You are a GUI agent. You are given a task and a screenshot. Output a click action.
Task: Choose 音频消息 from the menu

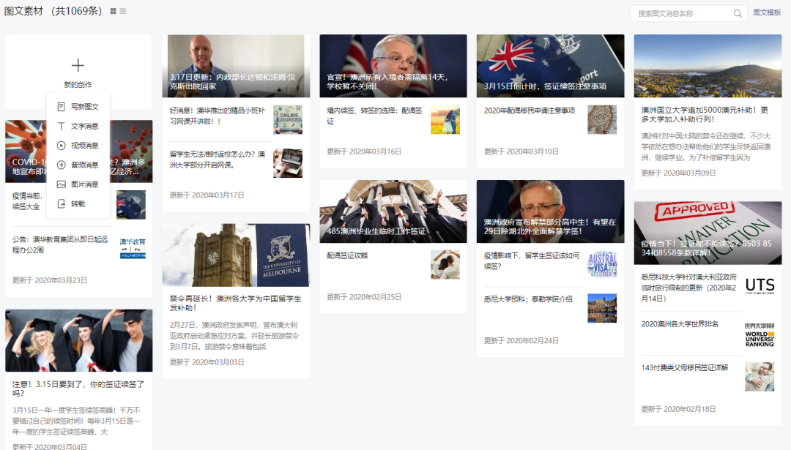coord(78,165)
